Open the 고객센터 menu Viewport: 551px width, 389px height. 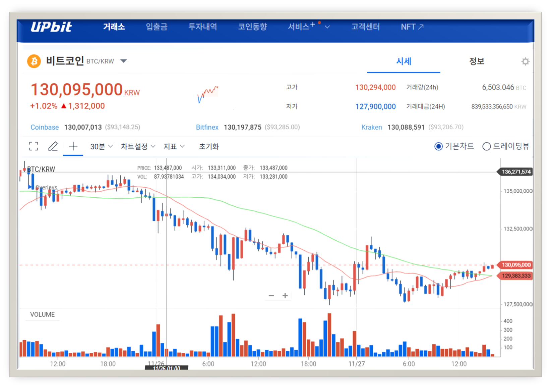tap(365, 27)
